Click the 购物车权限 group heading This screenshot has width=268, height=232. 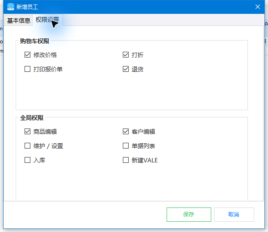tap(34, 41)
